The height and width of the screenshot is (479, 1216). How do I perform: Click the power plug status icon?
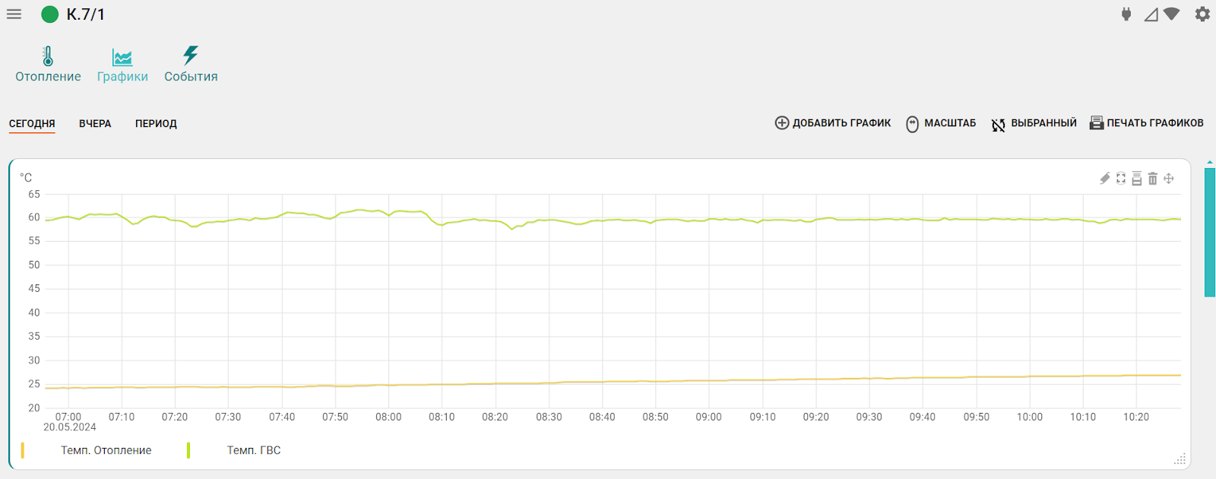pyautogui.click(x=1126, y=14)
